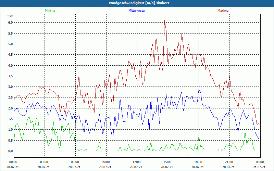Click the '2,5' y-axis value
Image resolution: width=274 pixels, height=171 pixels.
pyautogui.click(x=11, y=97)
